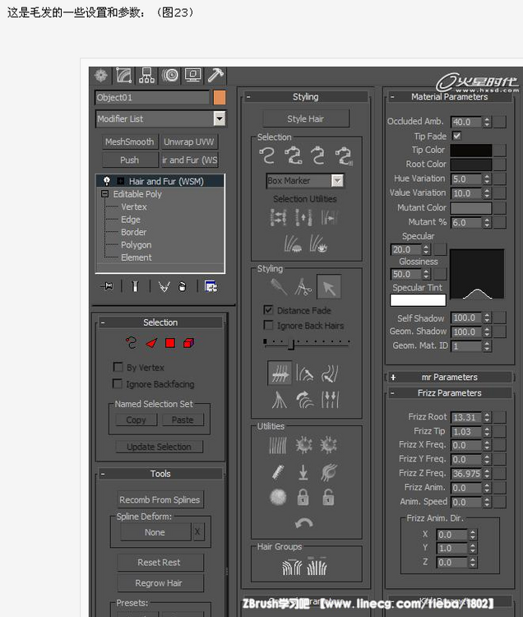
Task: Open the Modifier List dropdown
Action: pyautogui.click(x=220, y=118)
